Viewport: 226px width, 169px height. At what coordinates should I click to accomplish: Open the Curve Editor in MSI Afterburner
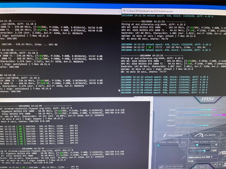point(171,167)
